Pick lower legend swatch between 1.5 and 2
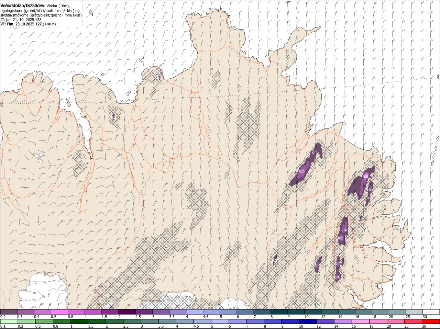Viewport: 440px width, 329px height. point(97,321)
